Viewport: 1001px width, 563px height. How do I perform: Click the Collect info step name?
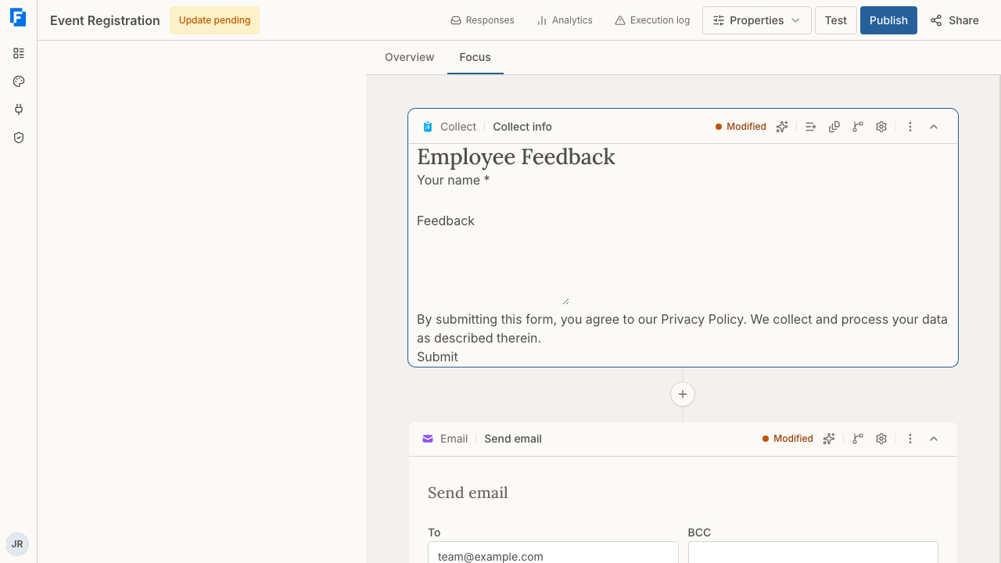coord(522,127)
